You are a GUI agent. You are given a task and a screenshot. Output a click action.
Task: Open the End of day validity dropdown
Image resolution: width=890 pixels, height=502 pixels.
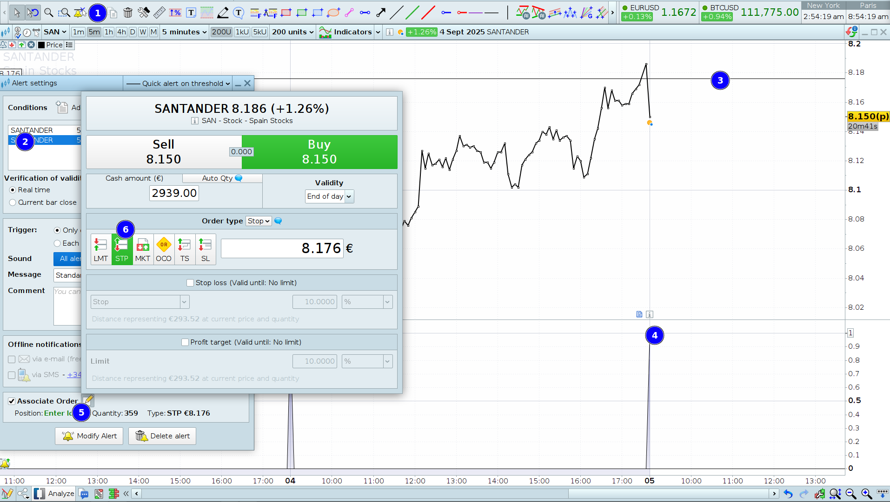click(x=329, y=196)
